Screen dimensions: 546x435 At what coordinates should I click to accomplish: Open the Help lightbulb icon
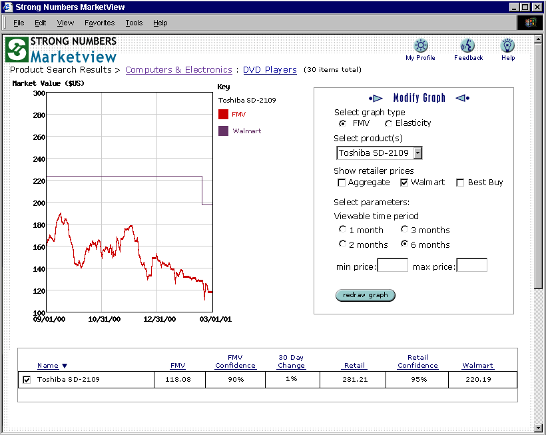[508, 46]
